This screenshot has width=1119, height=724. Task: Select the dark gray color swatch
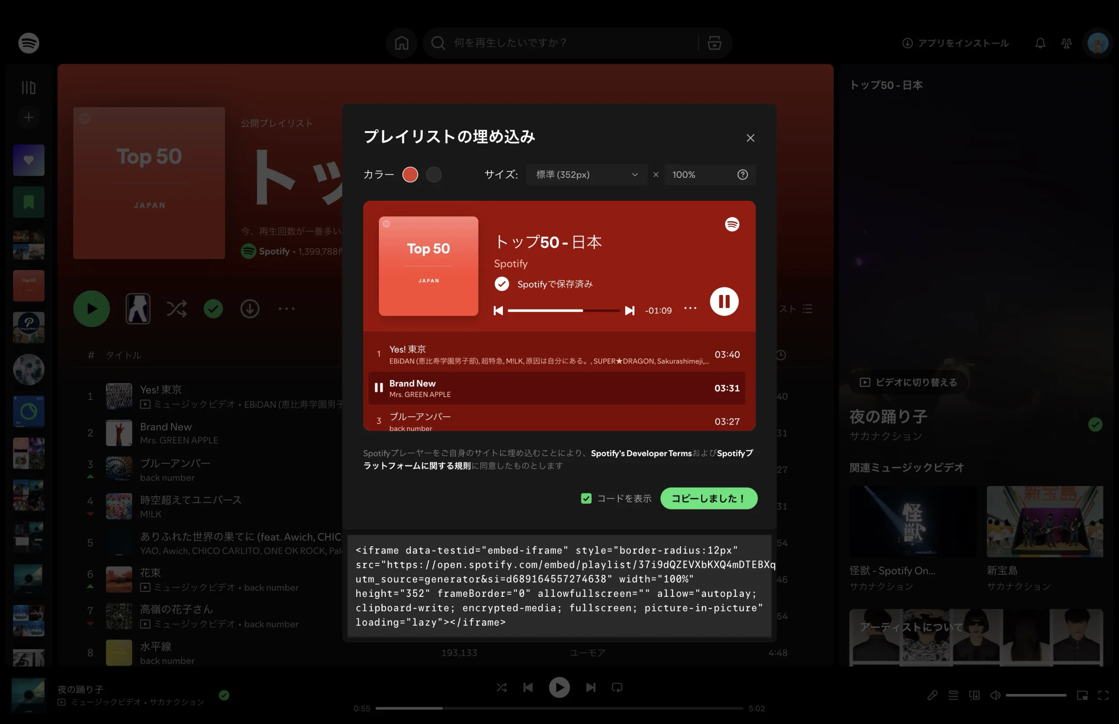point(434,174)
